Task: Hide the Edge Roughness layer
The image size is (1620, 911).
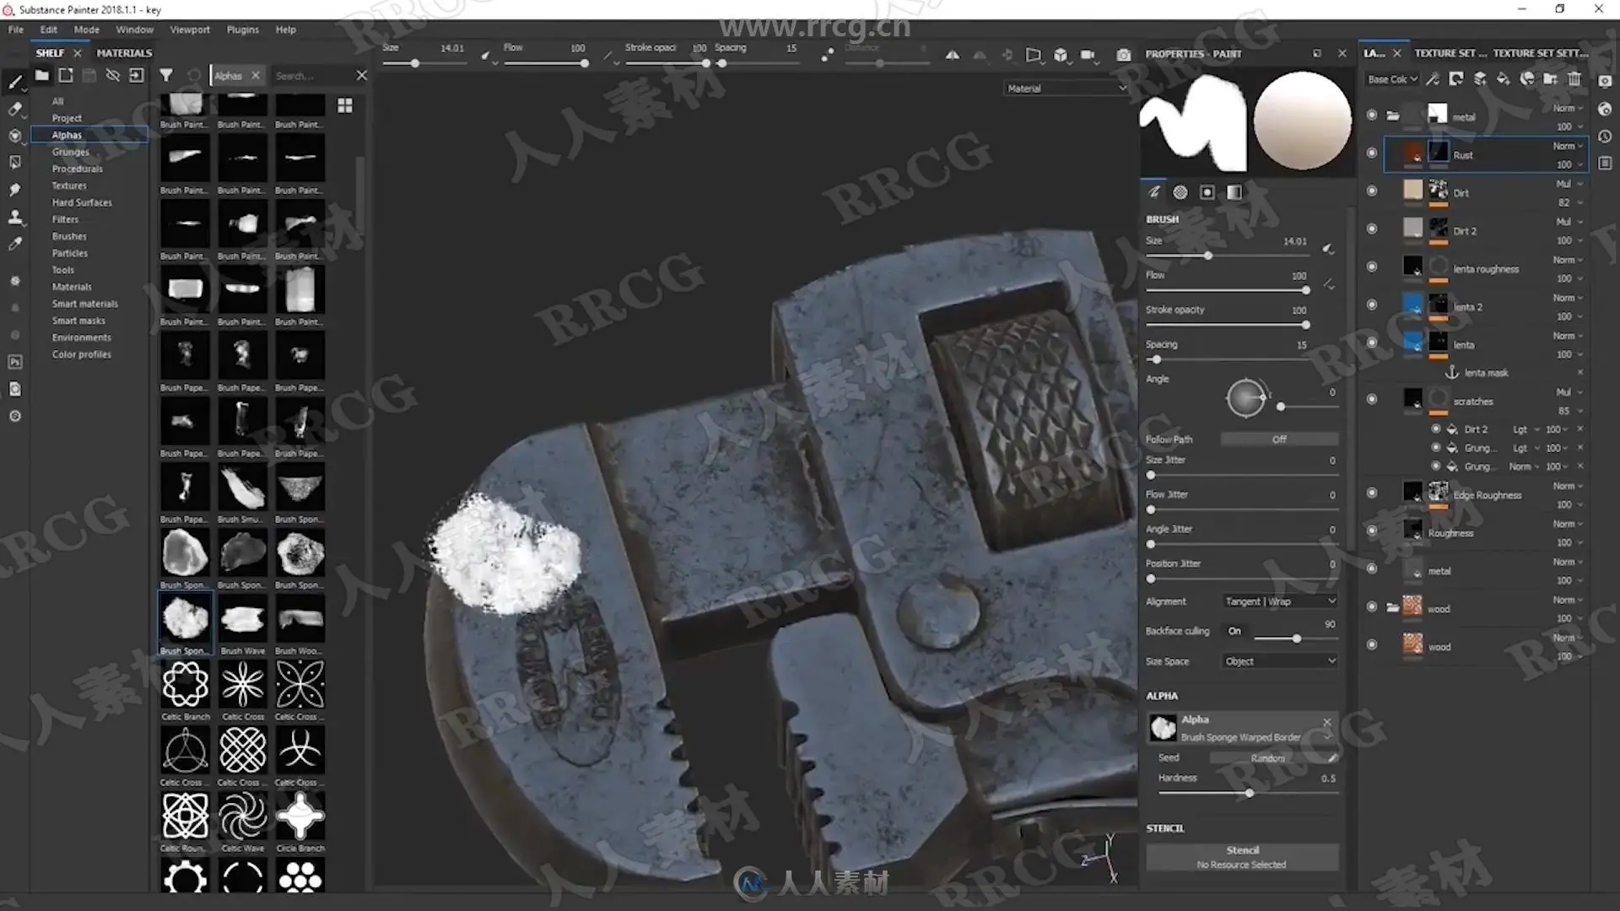Action: tap(1371, 493)
